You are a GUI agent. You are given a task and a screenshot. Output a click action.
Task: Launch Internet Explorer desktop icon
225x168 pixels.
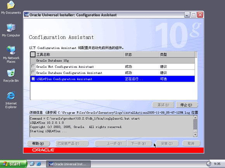coord(11,100)
